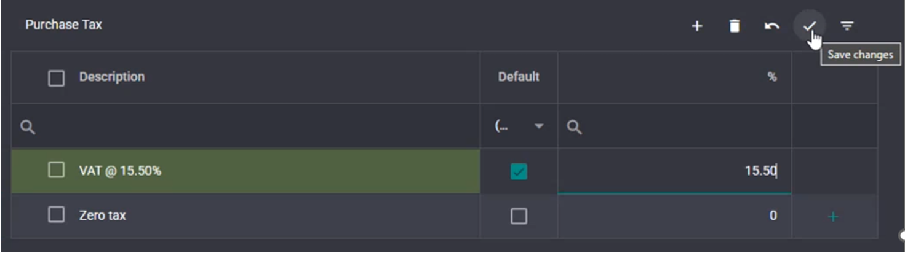Select the VAT @ 15.50% row checkbox
Screen dimensions: 905x253
pyautogui.click(x=56, y=170)
